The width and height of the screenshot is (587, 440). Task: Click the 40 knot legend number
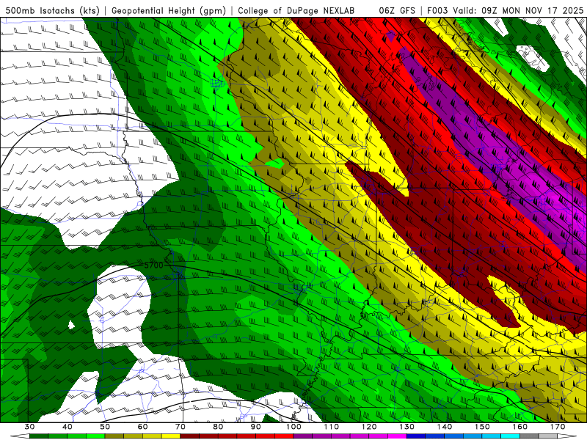pyautogui.click(x=68, y=427)
